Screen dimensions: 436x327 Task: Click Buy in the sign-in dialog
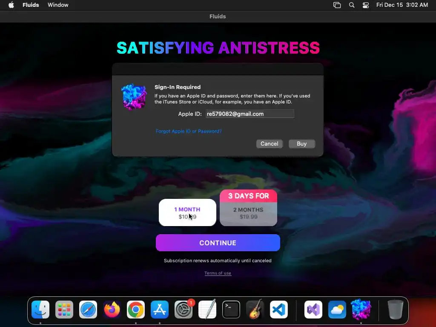coord(302,144)
